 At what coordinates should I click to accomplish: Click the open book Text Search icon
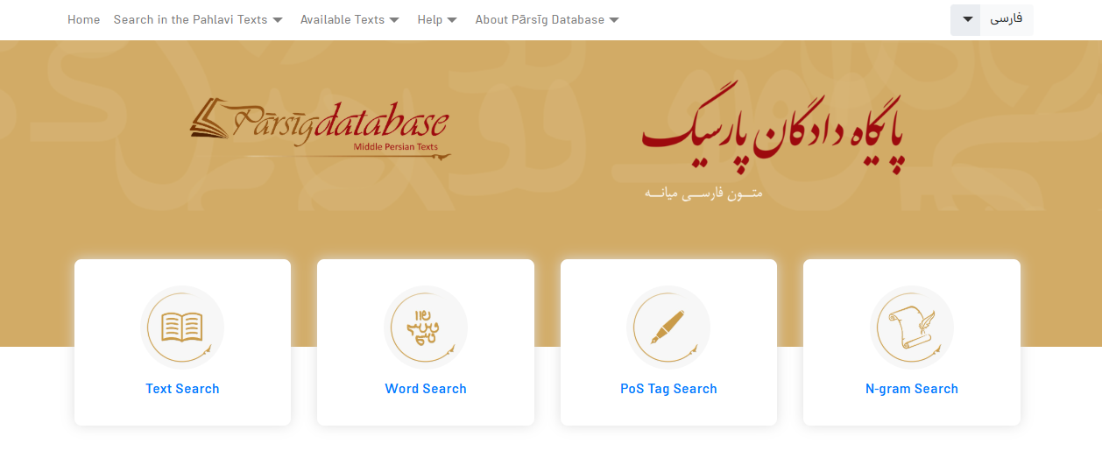coord(182,328)
